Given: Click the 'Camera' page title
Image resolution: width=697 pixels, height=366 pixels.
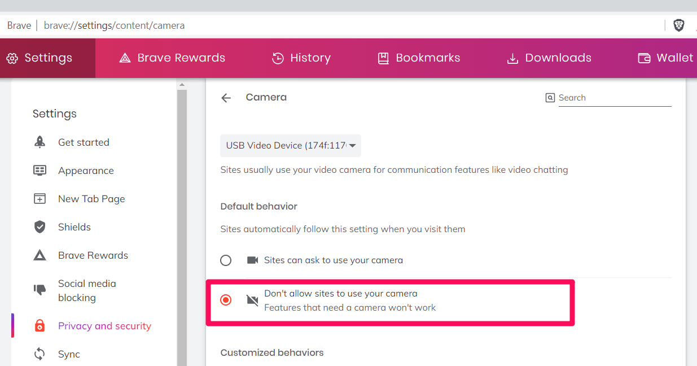Looking at the screenshot, I should [x=266, y=97].
